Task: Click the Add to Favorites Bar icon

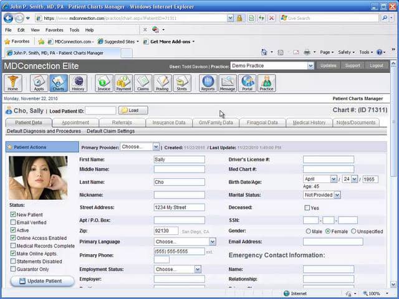Action: click(41, 42)
